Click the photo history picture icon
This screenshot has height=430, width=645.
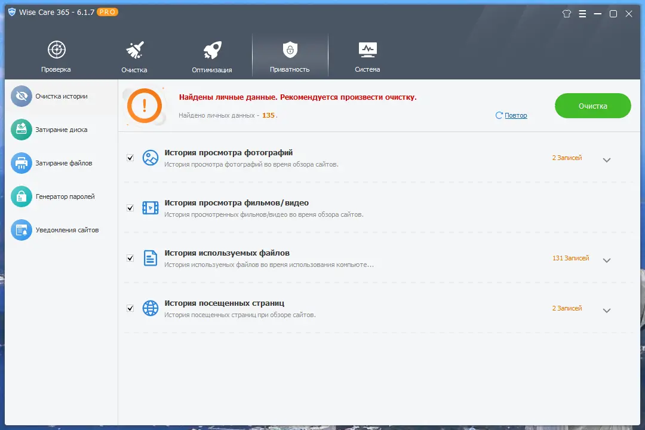[150, 158]
